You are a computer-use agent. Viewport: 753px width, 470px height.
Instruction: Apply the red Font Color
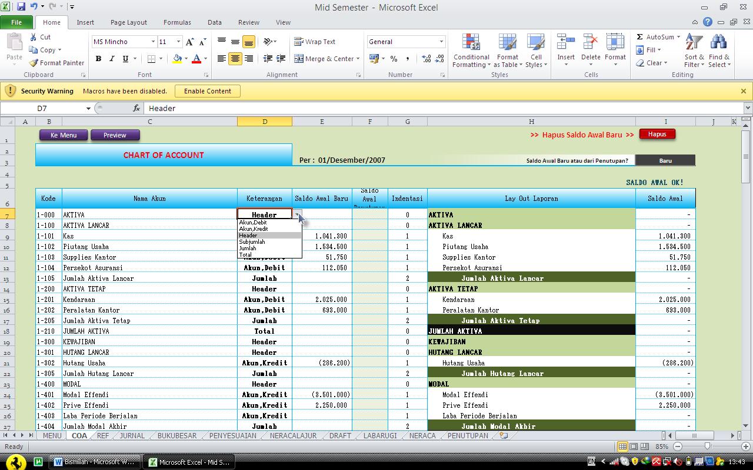point(196,59)
